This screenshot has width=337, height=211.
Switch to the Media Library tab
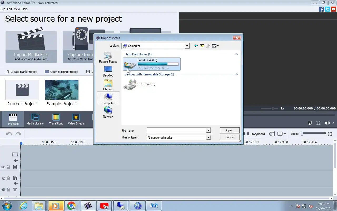[x=35, y=119]
